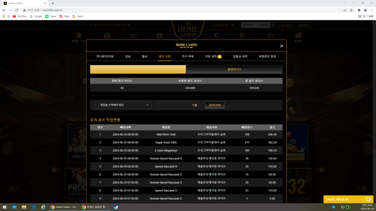Click the 로그아웃 button in header

tap(304, 25)
